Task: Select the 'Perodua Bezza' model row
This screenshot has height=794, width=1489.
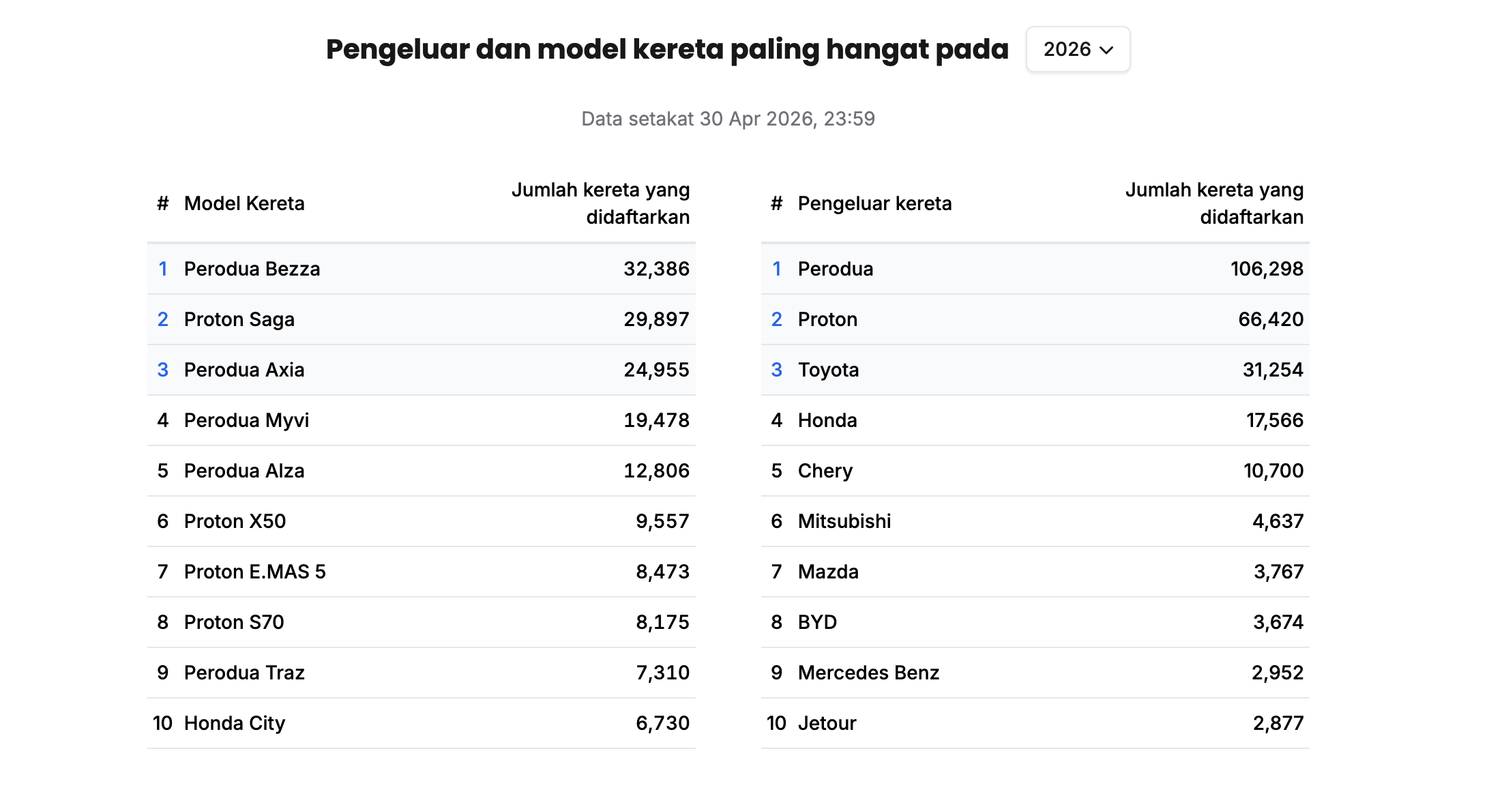Action: [422, 269]
